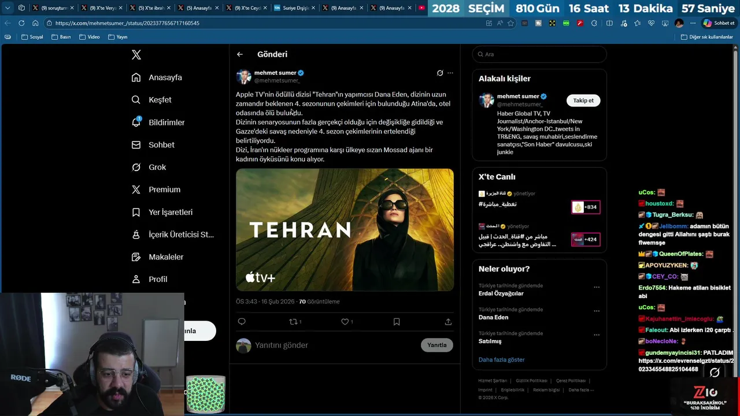Open Yer İşaretleri in sidebar
The image size is (740, 416).
tap(162, 212)
